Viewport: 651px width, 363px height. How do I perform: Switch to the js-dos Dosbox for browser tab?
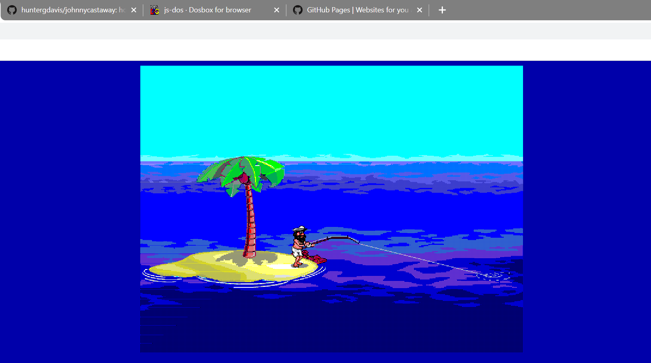coord(207,10)
